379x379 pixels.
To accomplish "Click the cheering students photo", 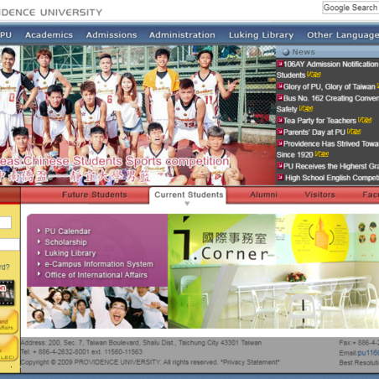I will point(97,308).
